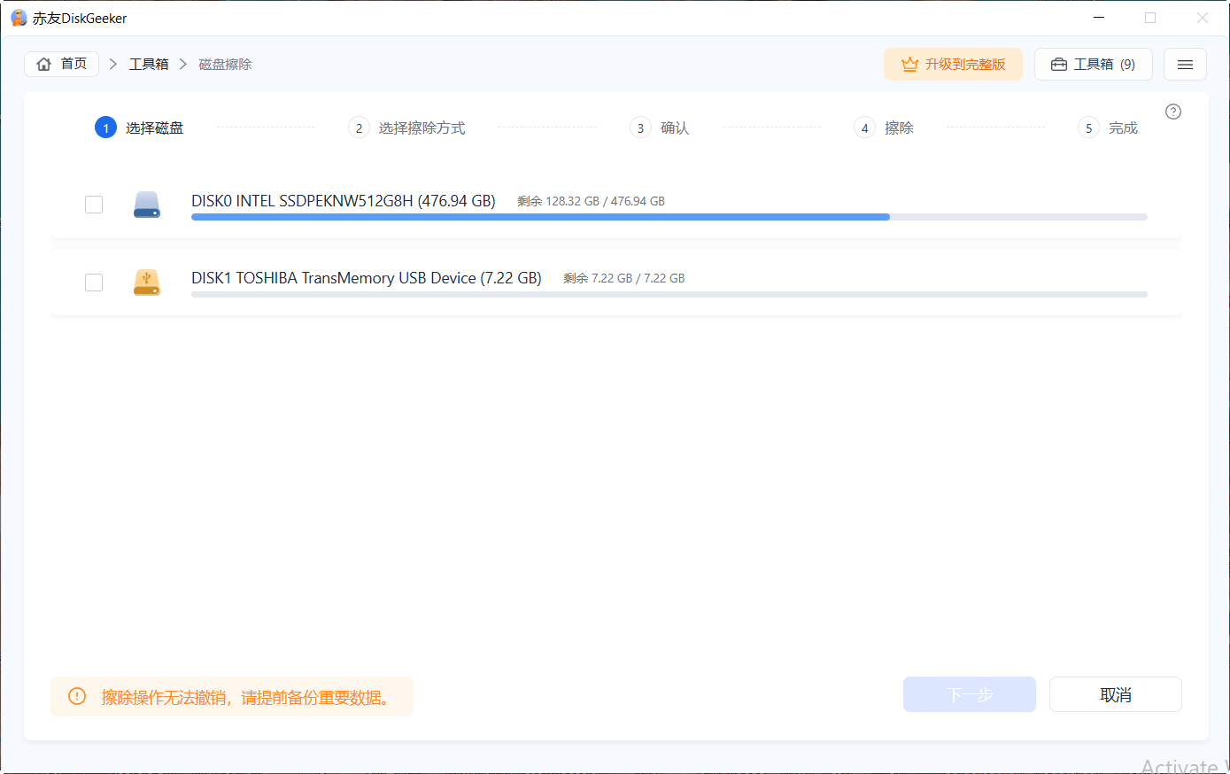Click the warning icon beside erase notice

77,697
